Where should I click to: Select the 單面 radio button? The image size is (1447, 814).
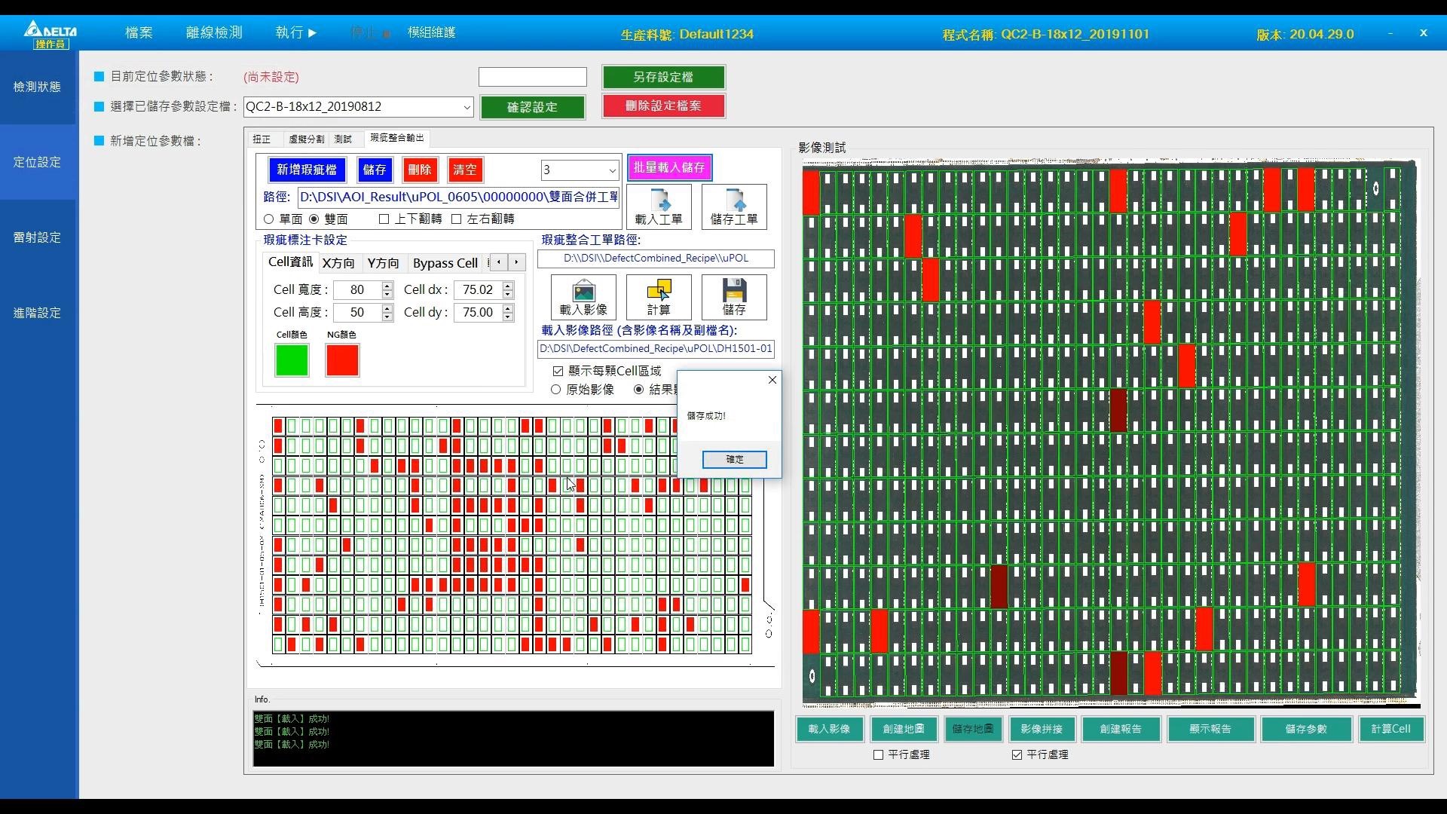269,219
